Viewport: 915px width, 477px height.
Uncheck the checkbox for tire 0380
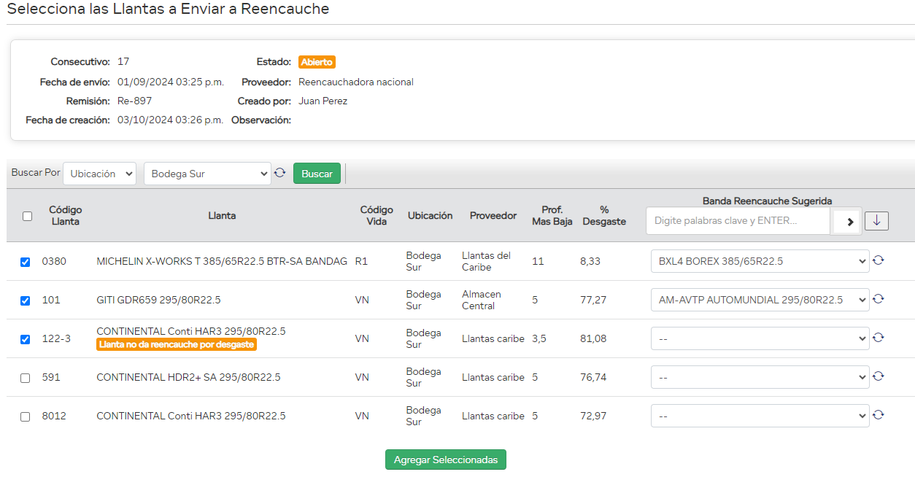click(26, 262)
